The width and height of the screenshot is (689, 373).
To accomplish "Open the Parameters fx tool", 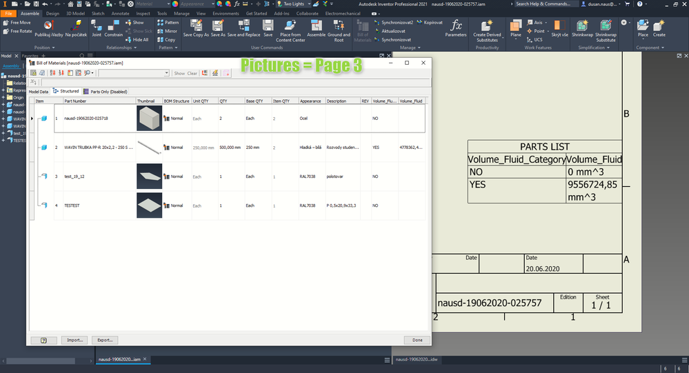I will pos(456,28).
